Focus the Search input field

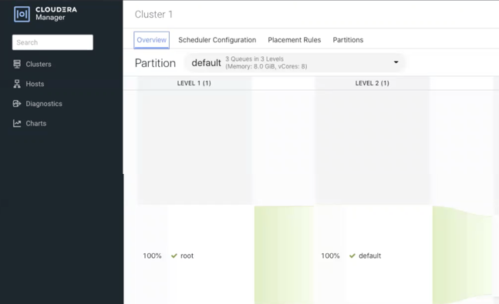pos(52,42)
